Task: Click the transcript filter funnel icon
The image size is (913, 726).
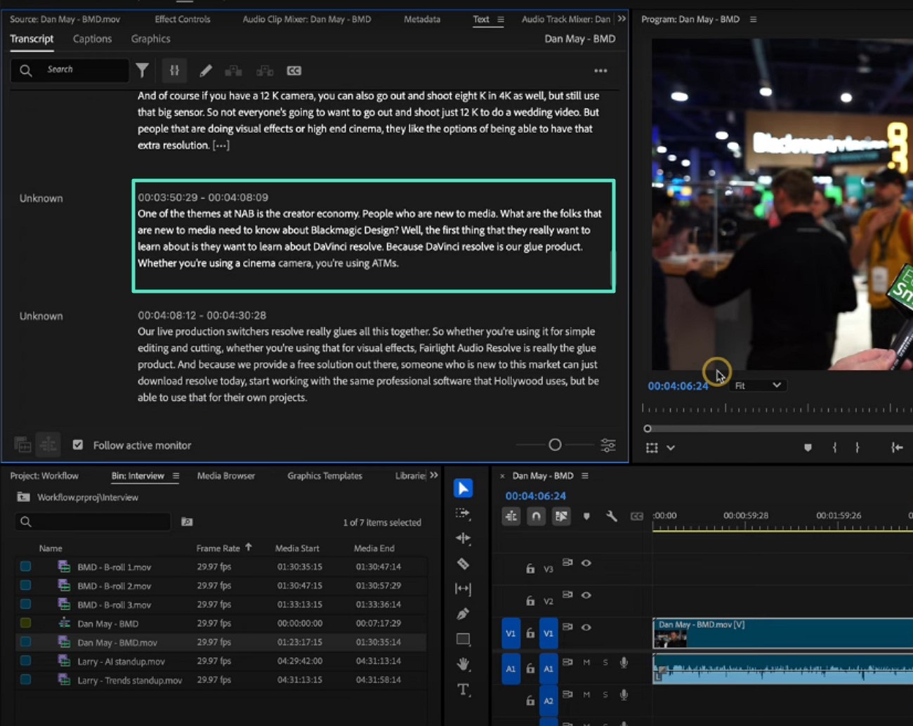Action: (143, 70)
